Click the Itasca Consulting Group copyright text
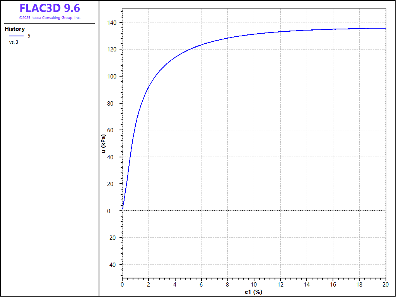The height and width of the screenshot is (297, 396). pyautogui.click(x=50, y=18)
